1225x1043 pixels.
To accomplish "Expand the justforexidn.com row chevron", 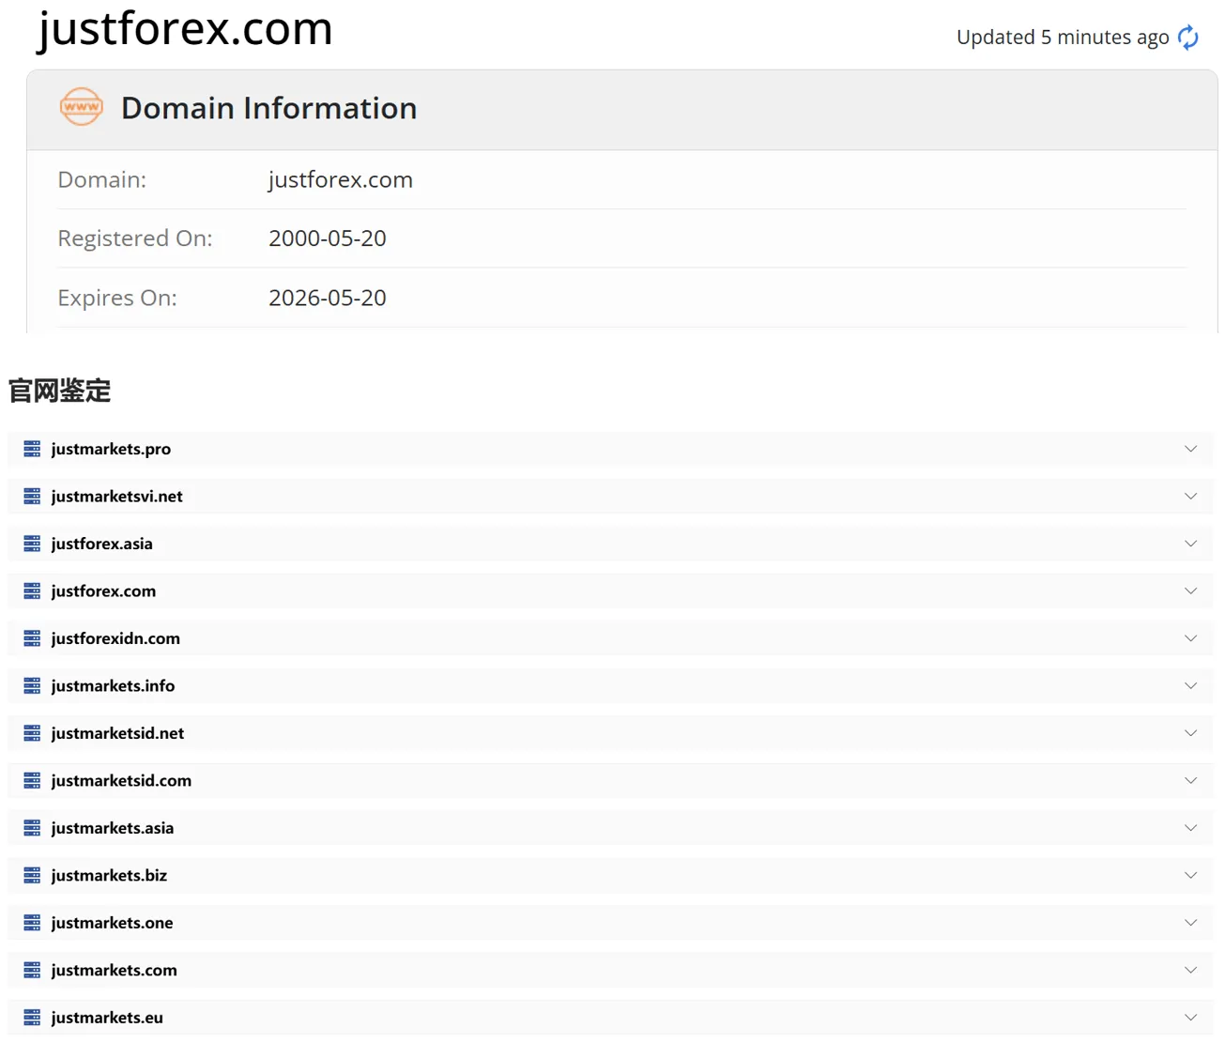I will (1190, 638).
